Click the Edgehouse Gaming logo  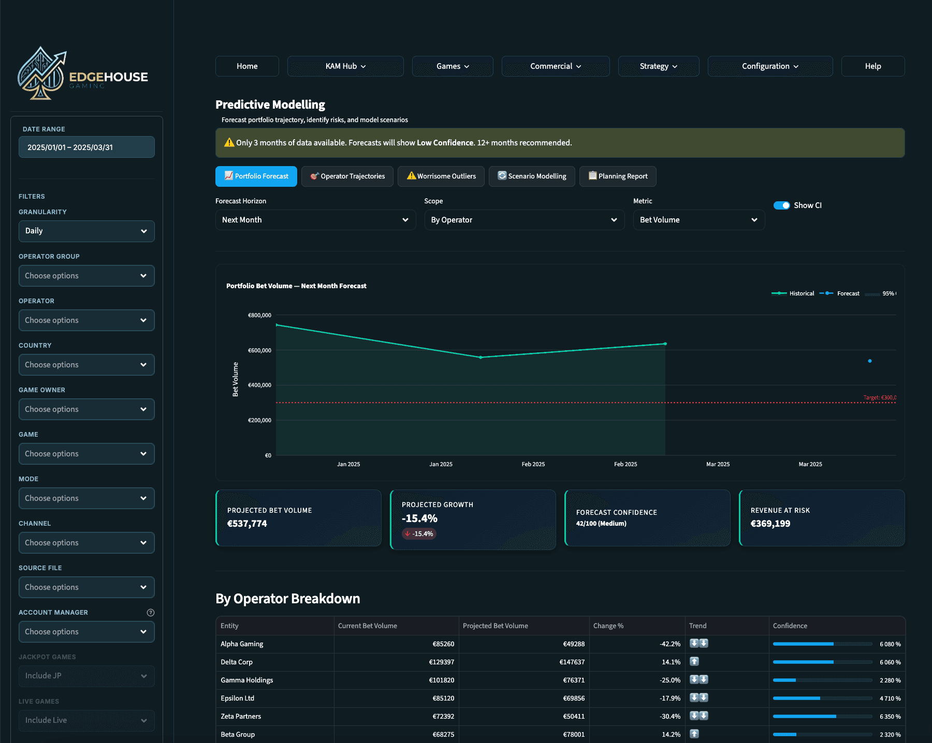pyautogui.click(x=83, y=73)
